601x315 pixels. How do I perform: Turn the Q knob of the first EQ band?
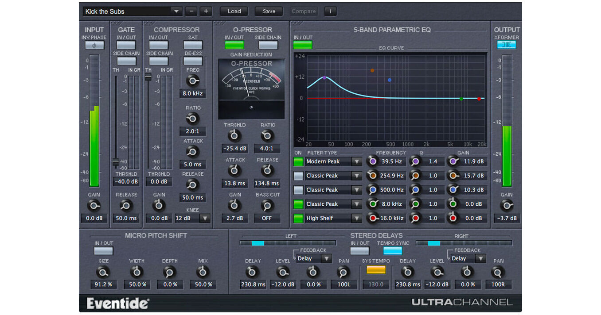click(414, 161)
